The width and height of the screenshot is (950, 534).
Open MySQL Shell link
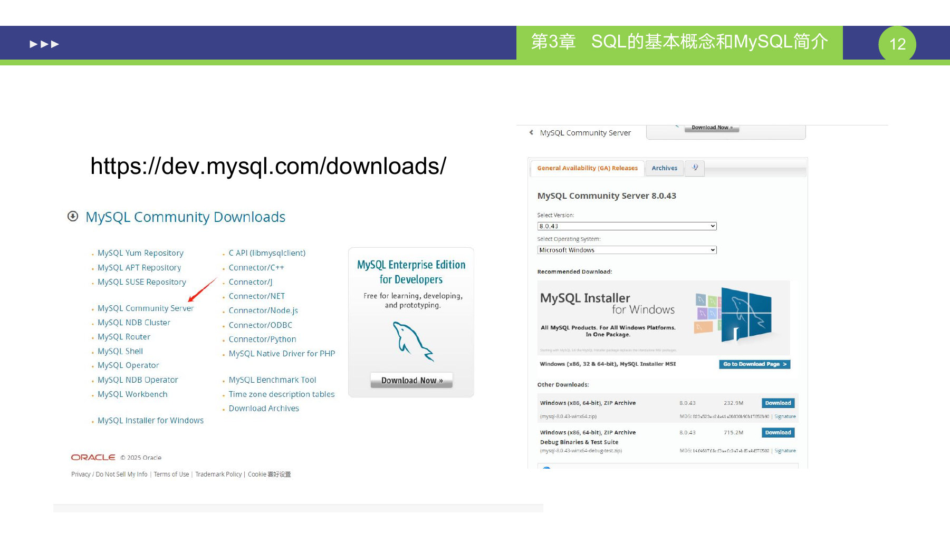[x=120, y=351]
